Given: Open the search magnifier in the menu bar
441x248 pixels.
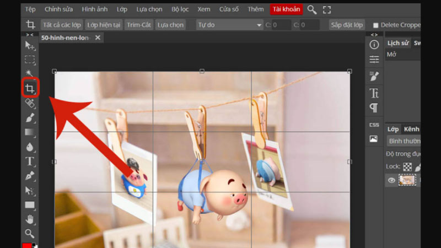Looking at the screenshot, I should pos(311,9).
